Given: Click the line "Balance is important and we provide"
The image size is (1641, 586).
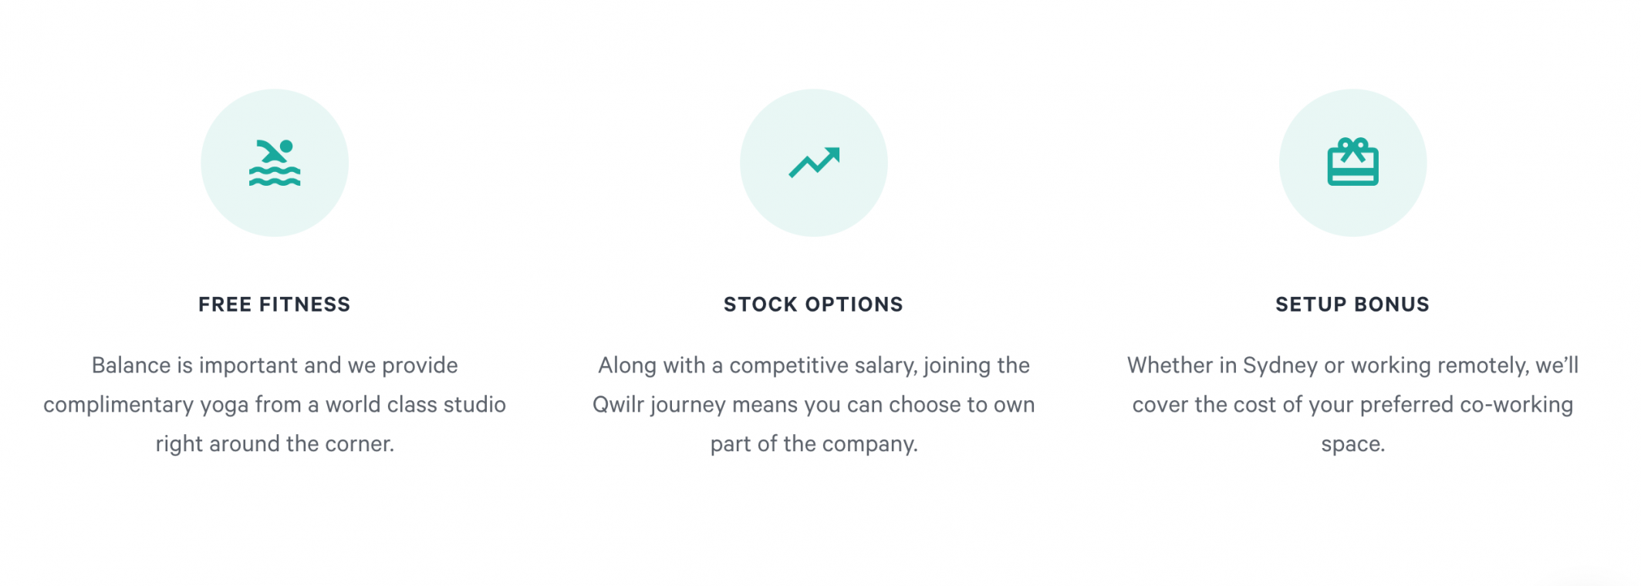Looking at the screenshot, I should point(275,365).
